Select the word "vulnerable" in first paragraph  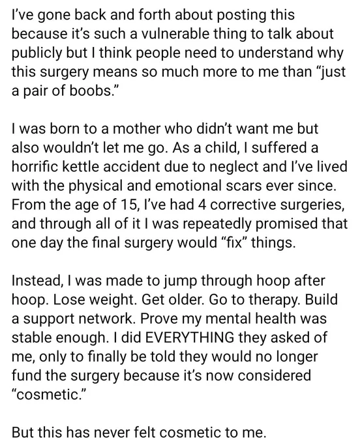tap(175, 34)
